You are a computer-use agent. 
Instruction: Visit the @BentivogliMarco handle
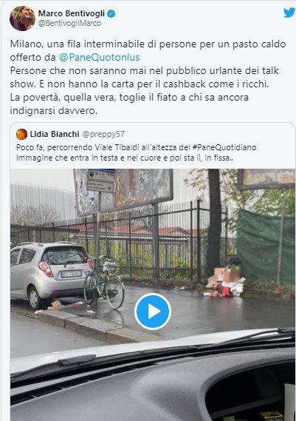click(69, 24)
